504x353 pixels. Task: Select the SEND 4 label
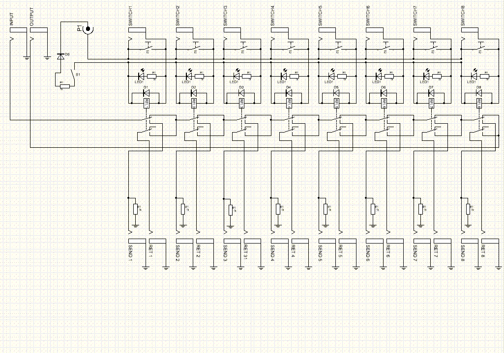pos(273,253)
